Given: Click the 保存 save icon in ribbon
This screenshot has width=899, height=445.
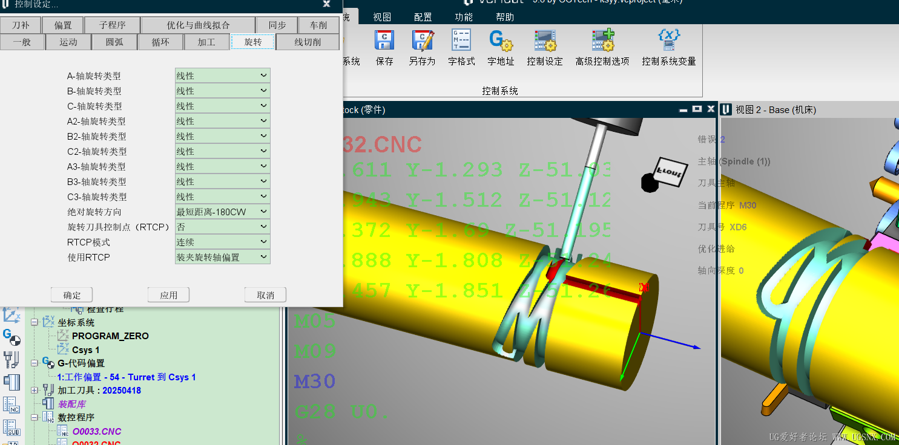Looking at the screenshot, I should point(384,41).
